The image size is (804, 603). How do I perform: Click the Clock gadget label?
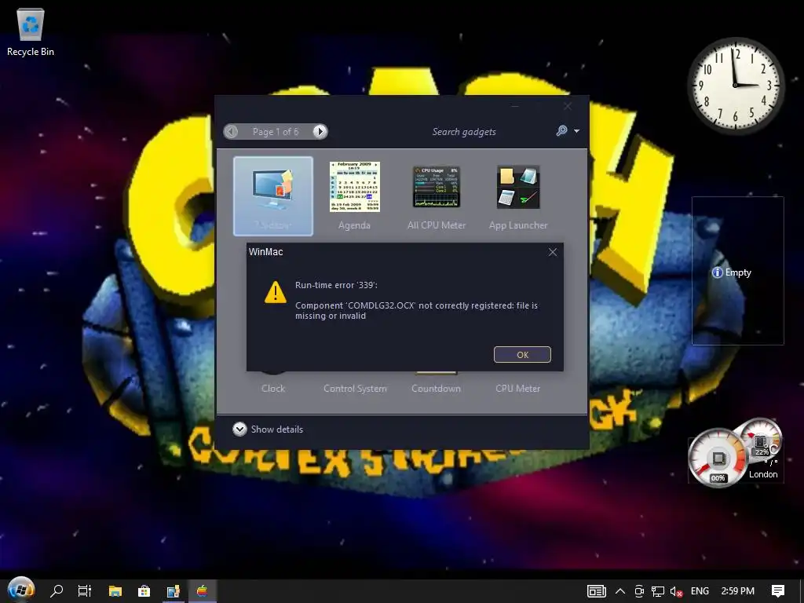273,388
